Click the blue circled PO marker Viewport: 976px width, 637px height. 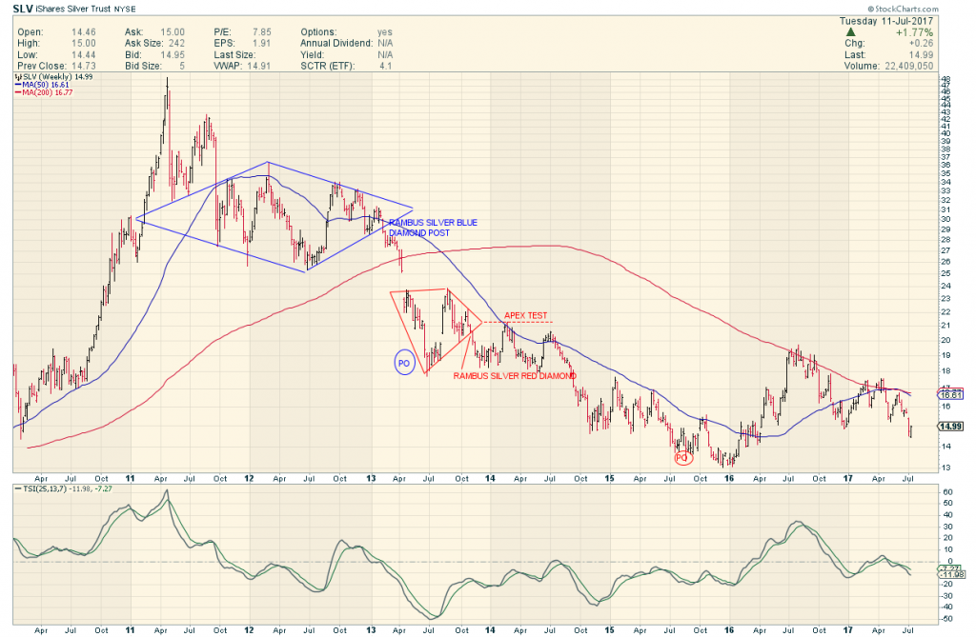pyautogui.click(x=404, y=364)
